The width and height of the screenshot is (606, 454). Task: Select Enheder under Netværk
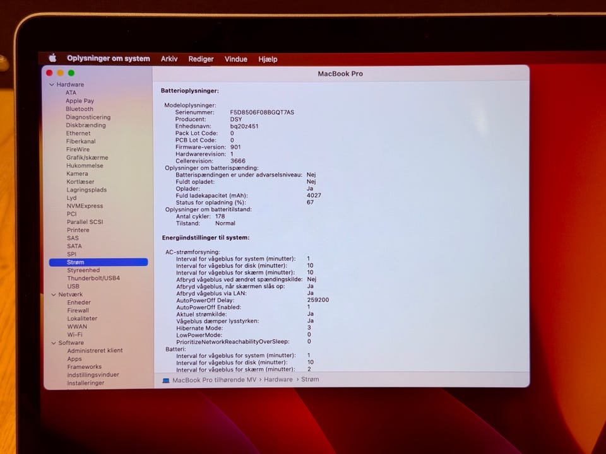point(79,303)
